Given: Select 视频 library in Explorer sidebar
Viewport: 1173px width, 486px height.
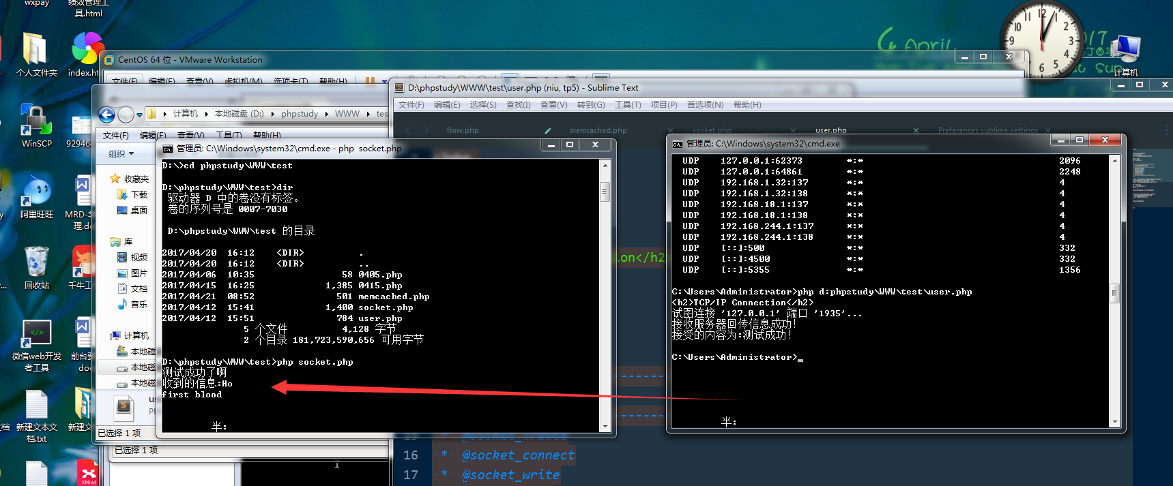Looking at the screenshot, I should (132, 257).
